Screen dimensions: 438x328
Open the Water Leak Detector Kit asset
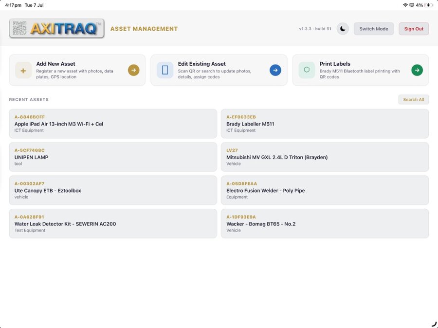[113, 223]
